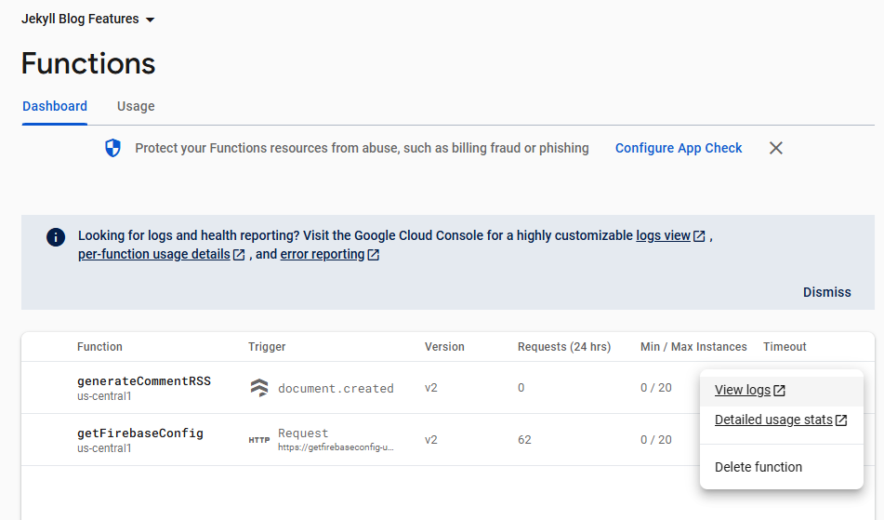Click 0 / 20 instances for generateCommentRSS
The image size is (884, 520).
[x=656, y=388]
